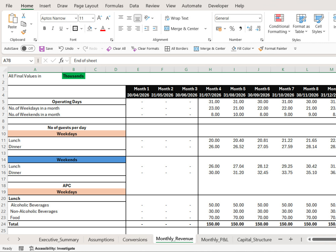This screenshot has width=336, height=252.
Task: Show more sheet tabs ellipsis
Action: pos(280,239)
